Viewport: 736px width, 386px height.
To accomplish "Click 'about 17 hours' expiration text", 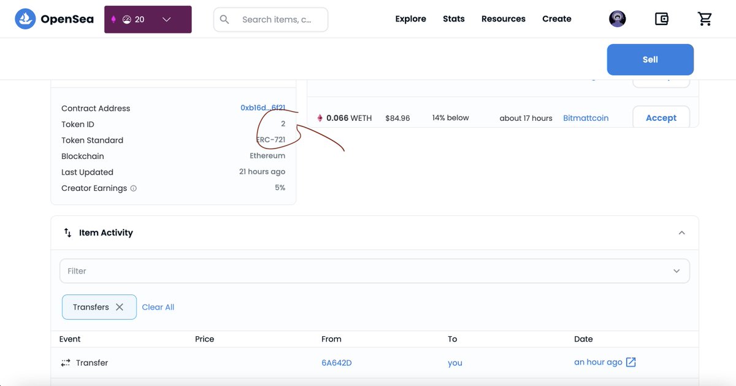I will click(526, 118).
